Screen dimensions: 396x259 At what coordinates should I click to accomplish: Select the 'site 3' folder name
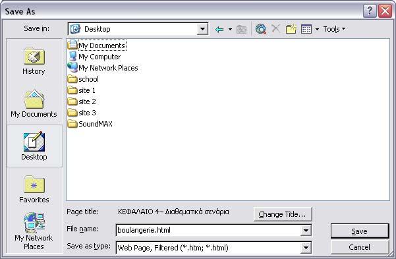pos(87,113)
